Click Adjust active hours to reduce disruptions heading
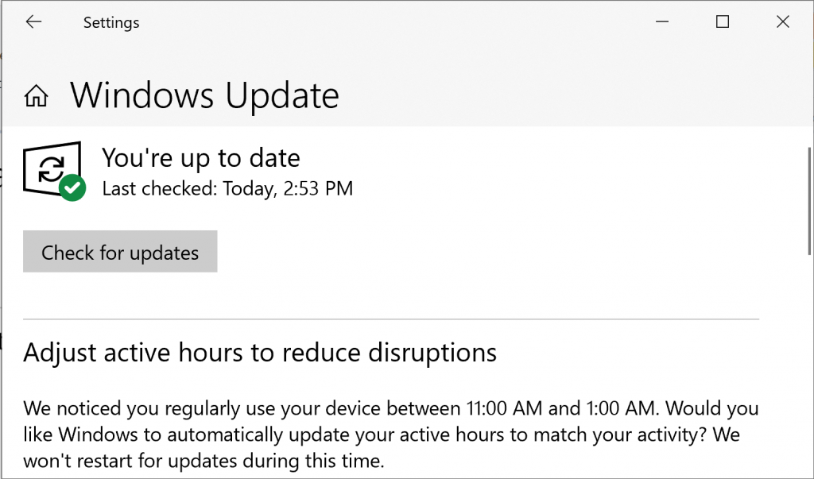The height and width of the screenshot is (479, 814). click(260, 353)
